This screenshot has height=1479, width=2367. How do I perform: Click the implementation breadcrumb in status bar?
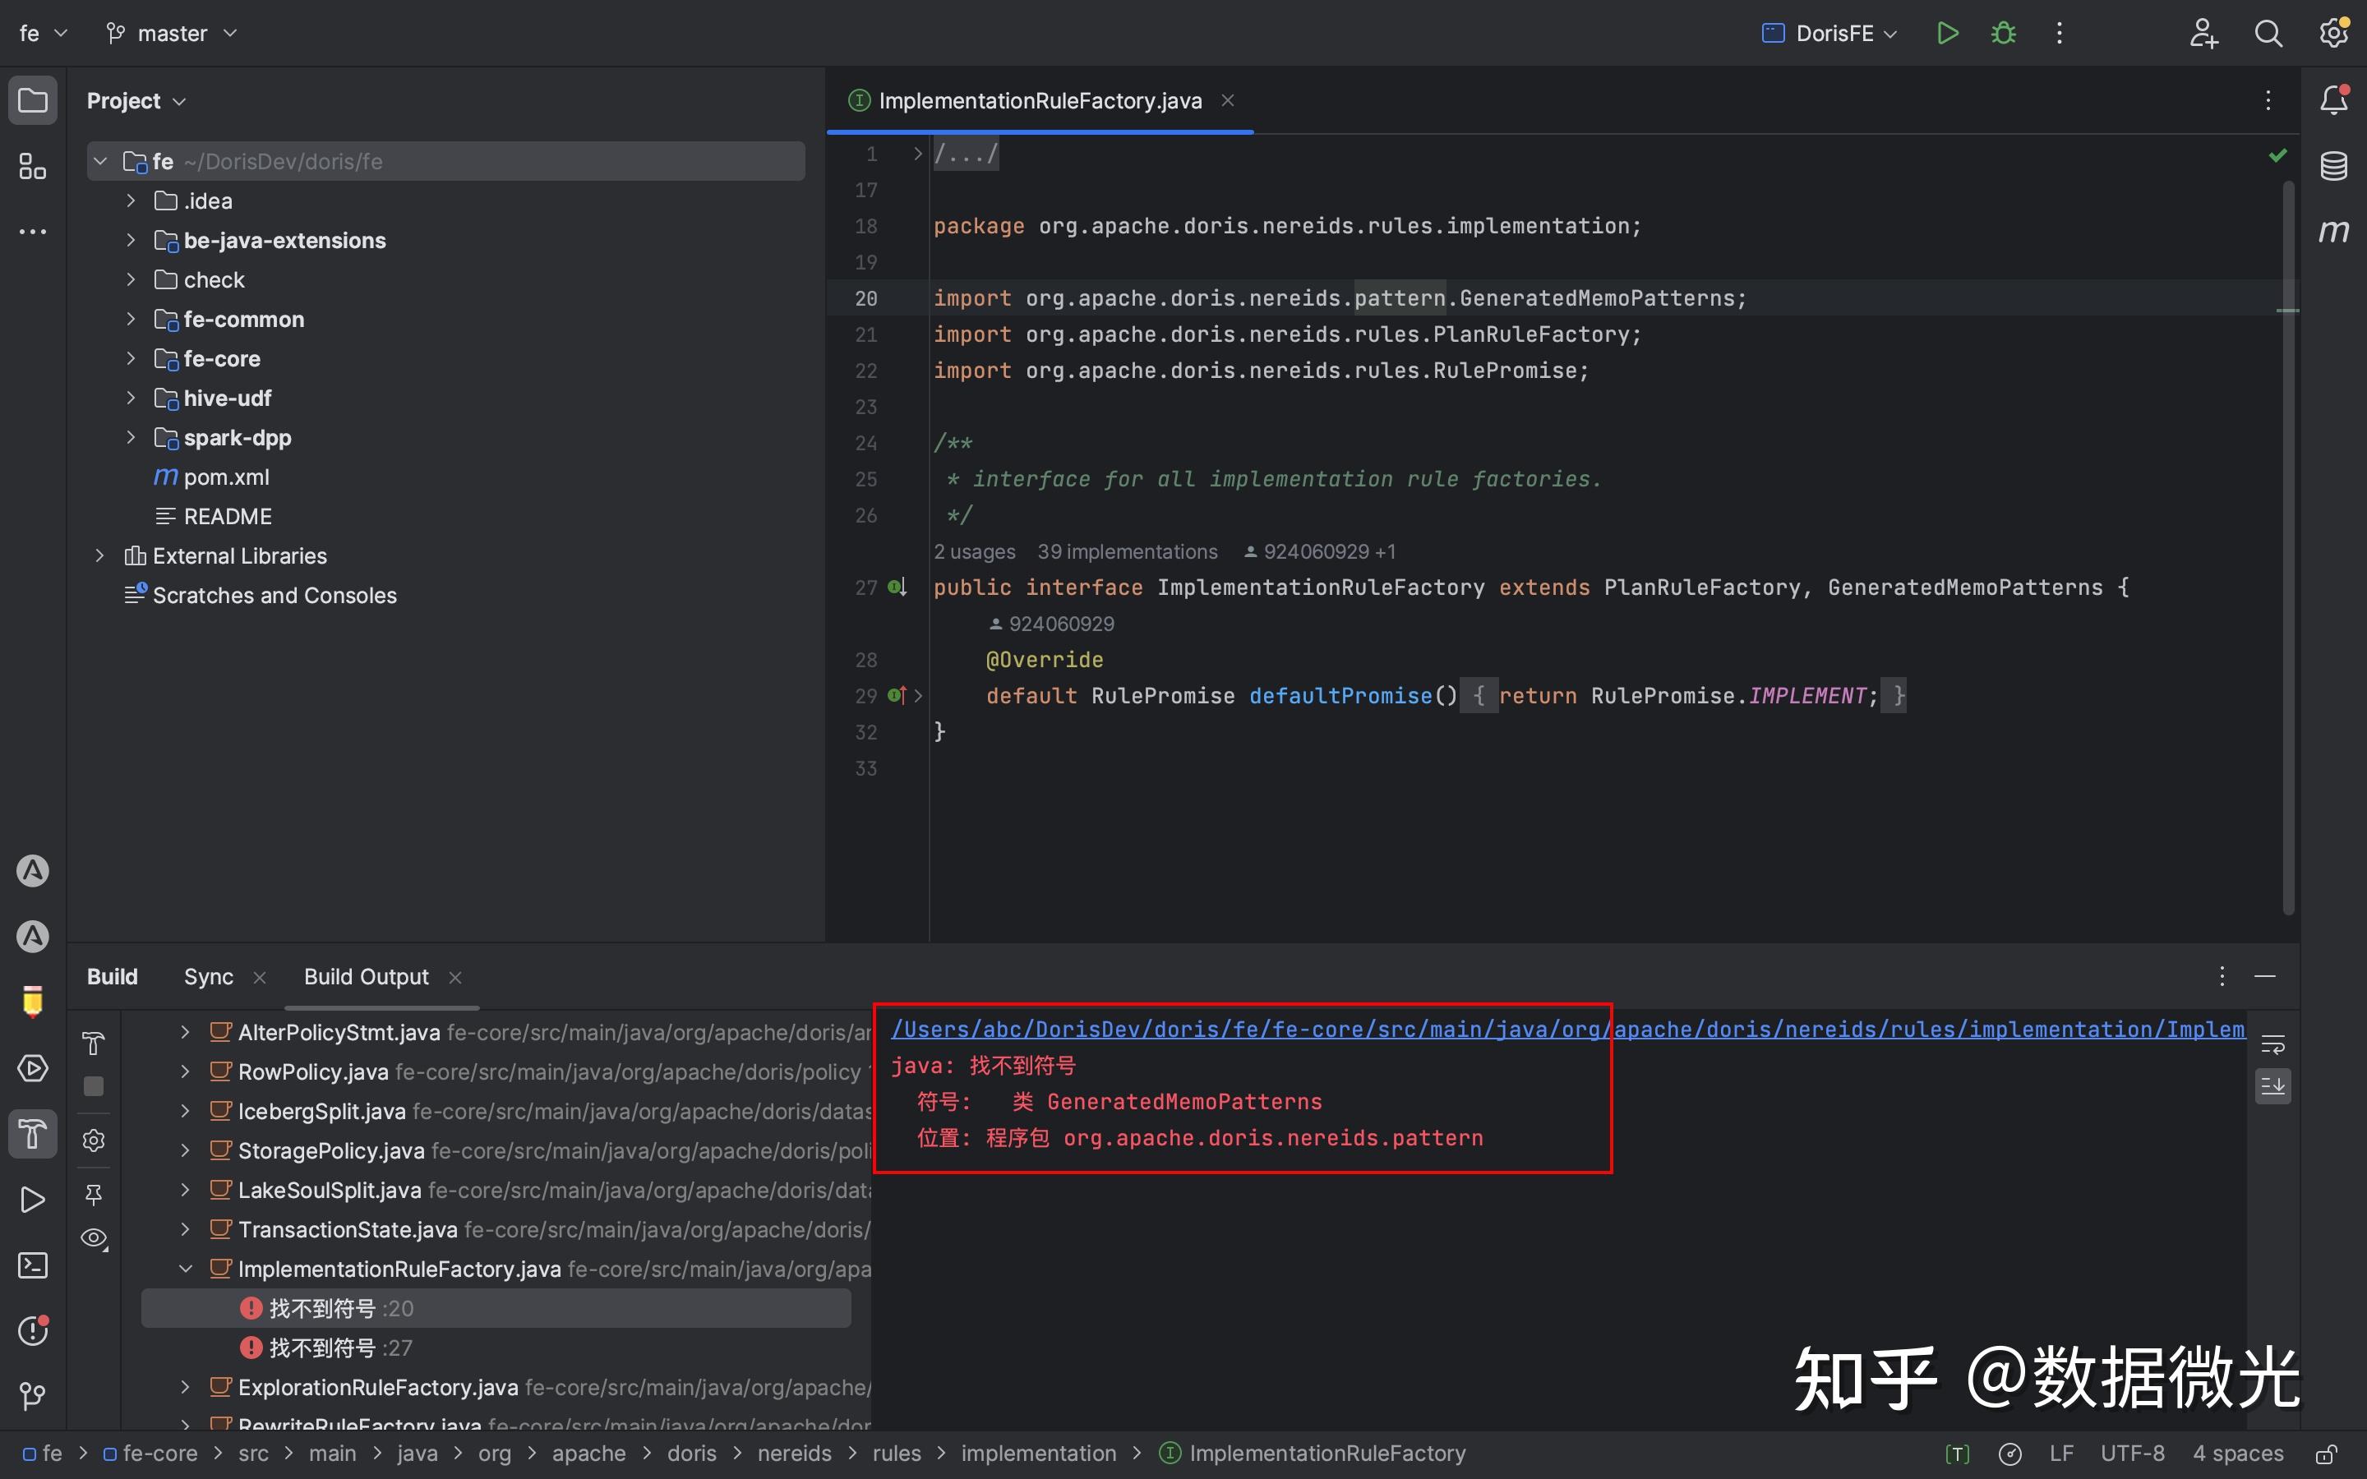click(1039, 1453)
